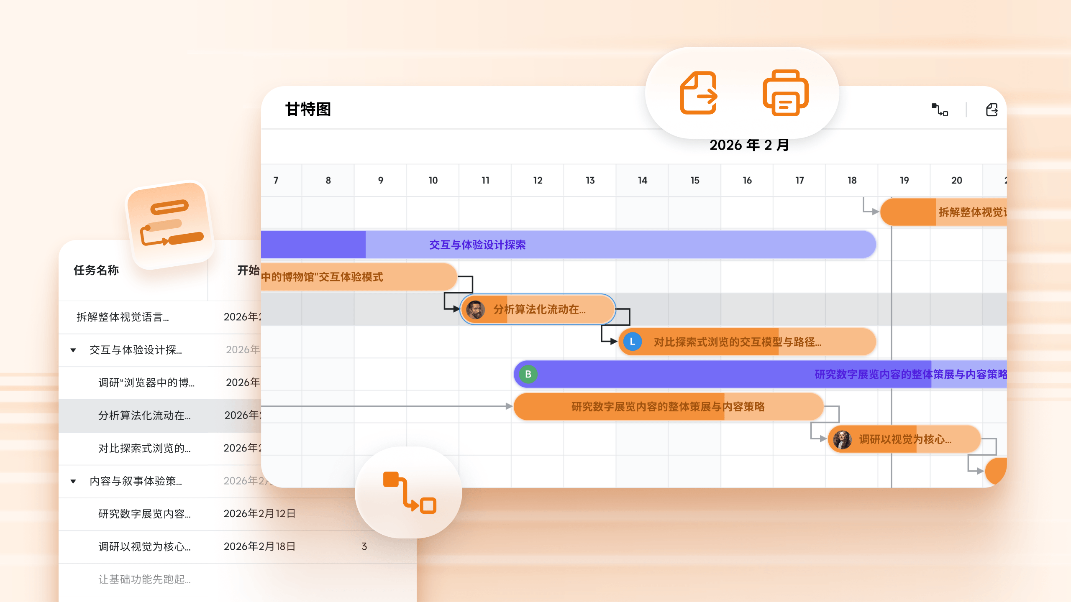This screenshot has width=1071, height=602.
Task: Click portrait avatar on 分析算法化流动在 bar
Action: coord(475,310)
